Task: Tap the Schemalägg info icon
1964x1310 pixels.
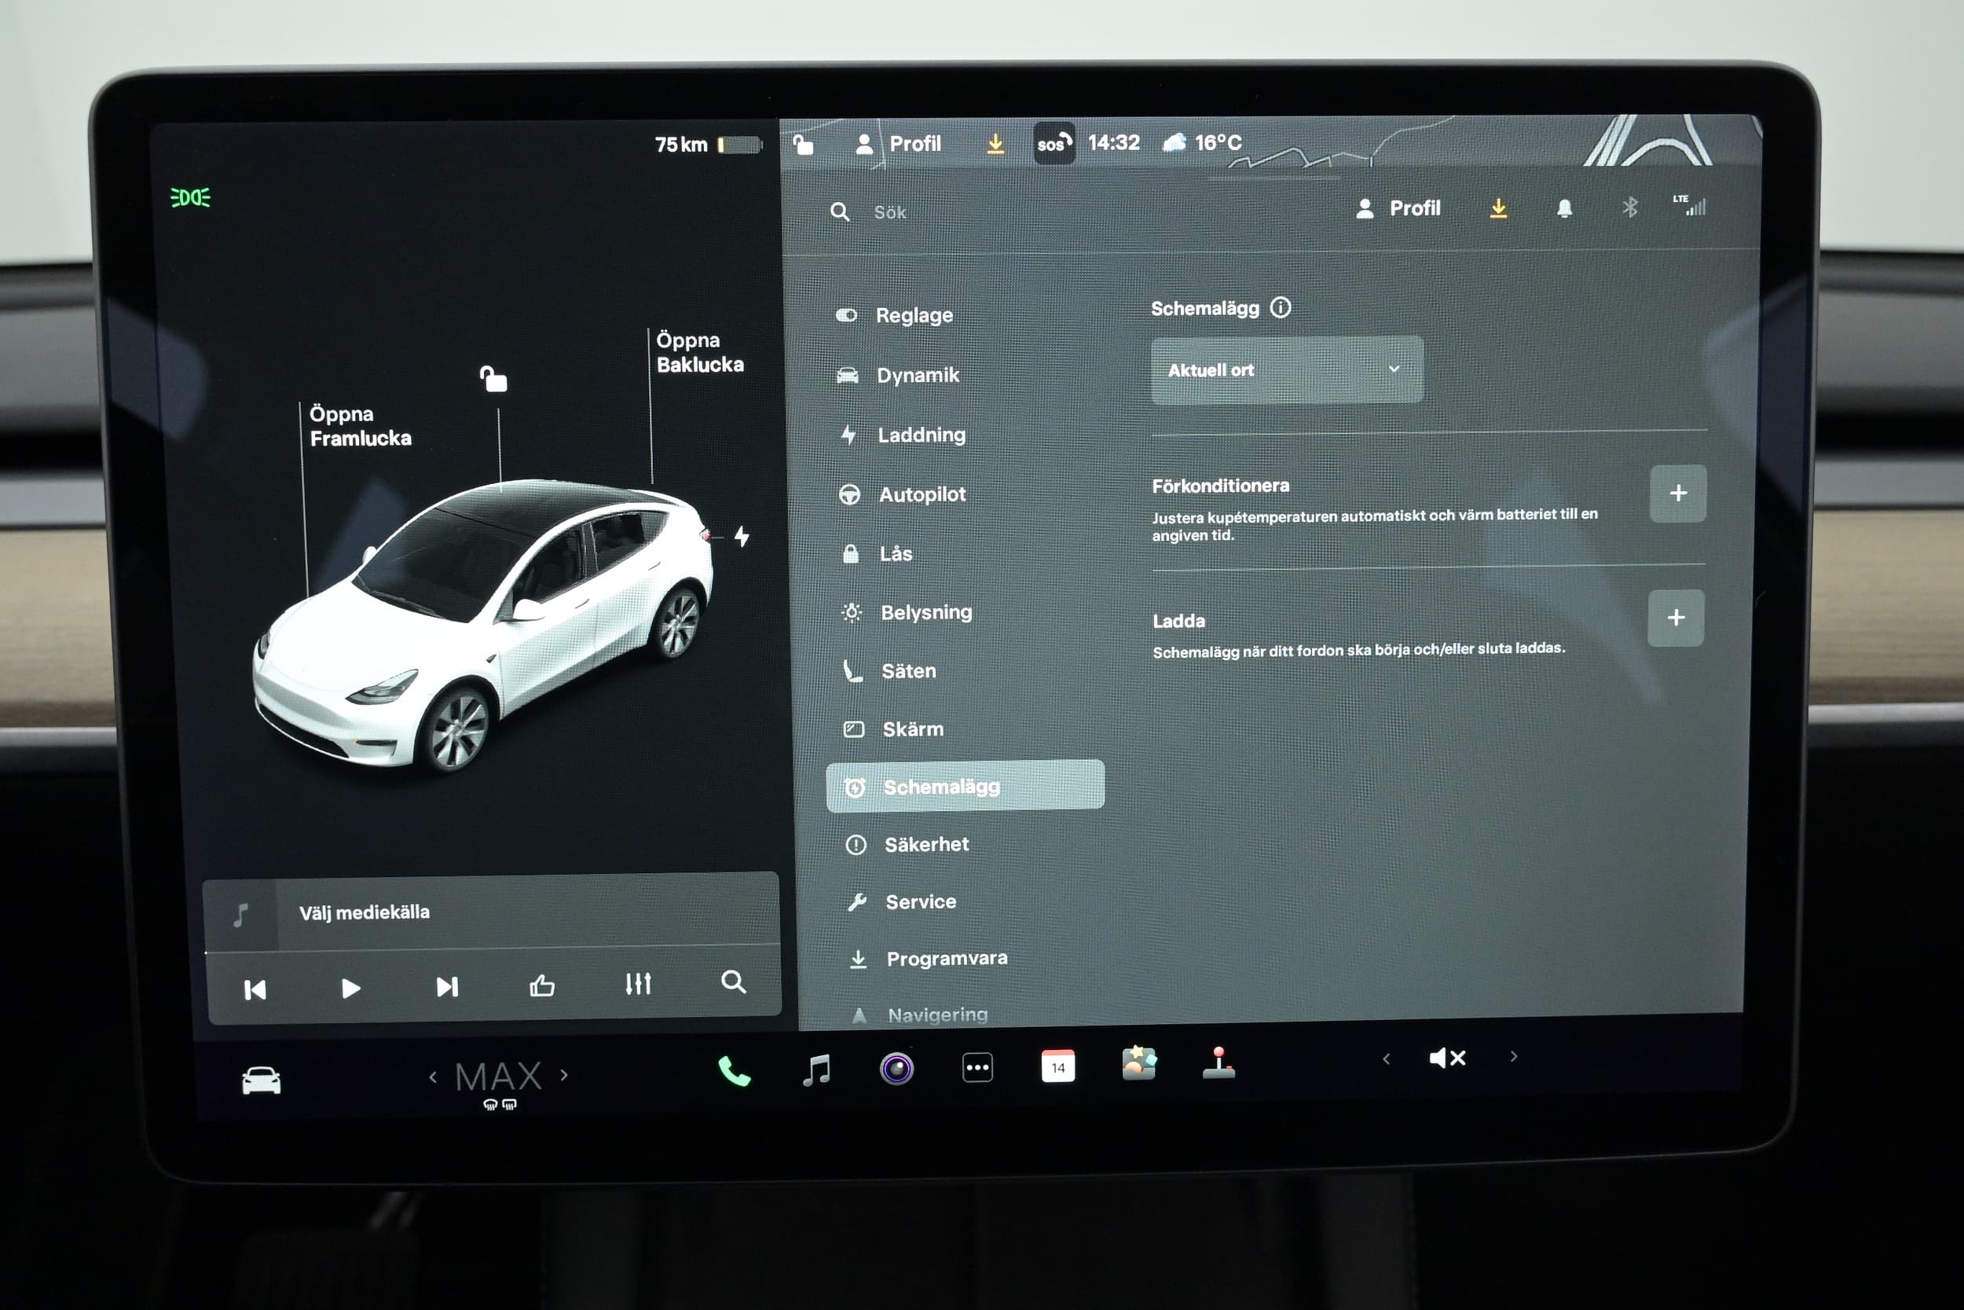Action: (x=1280, y=307)
